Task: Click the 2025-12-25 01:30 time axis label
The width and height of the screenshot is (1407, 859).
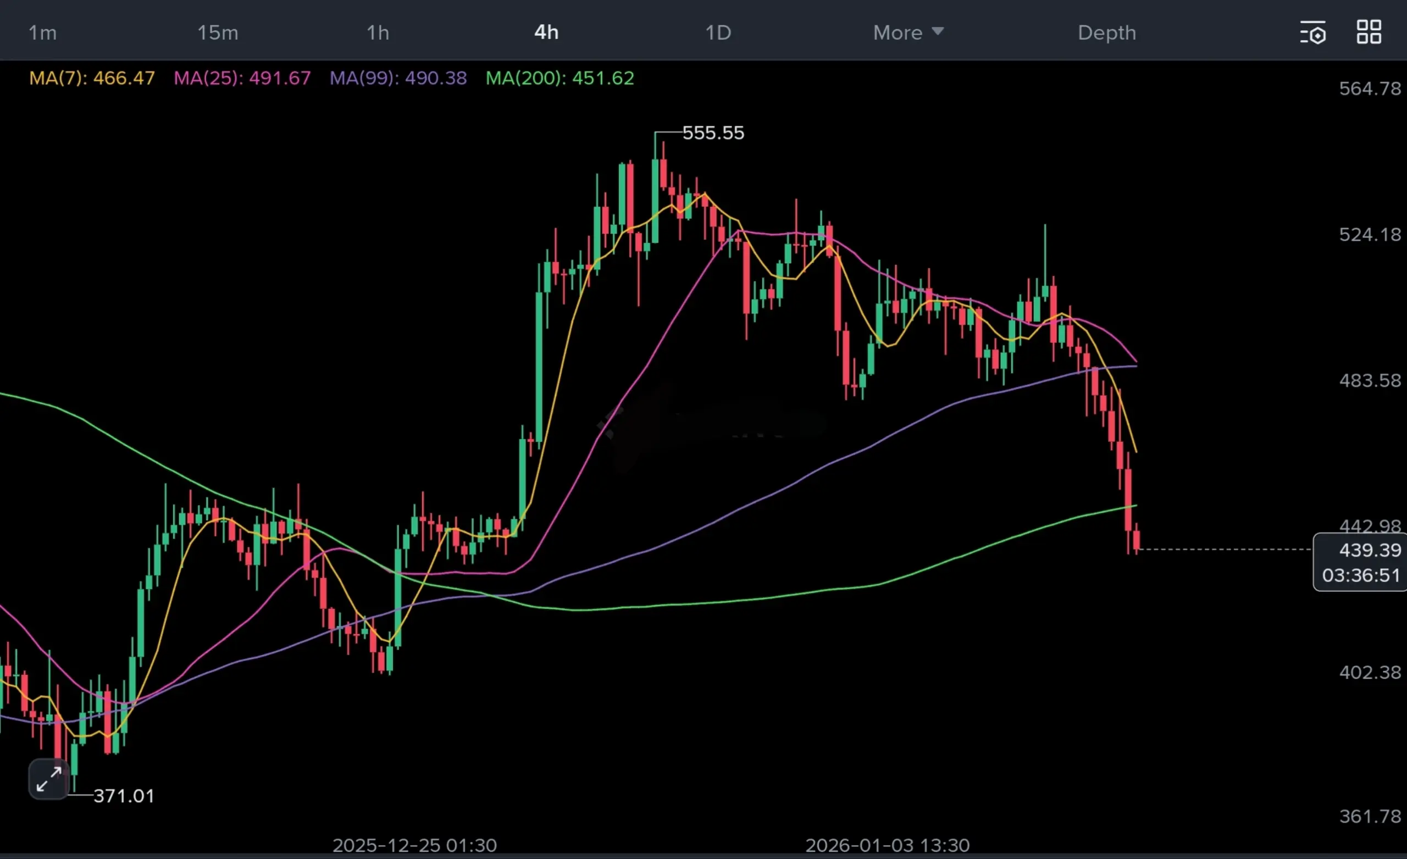Action: 414,845
